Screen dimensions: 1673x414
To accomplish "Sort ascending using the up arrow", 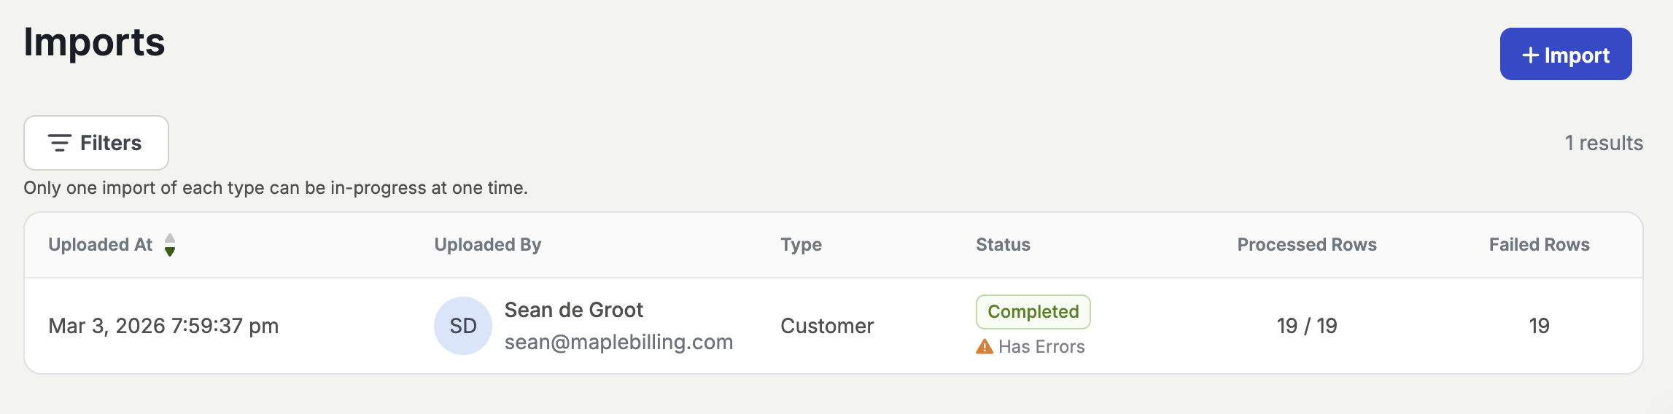I will tap(170, 238).
